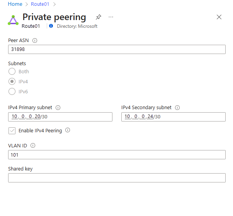Open the Route01 breadcrumb link
The width and height of the screenshot is (233, 216).
(x=41, y=4)
